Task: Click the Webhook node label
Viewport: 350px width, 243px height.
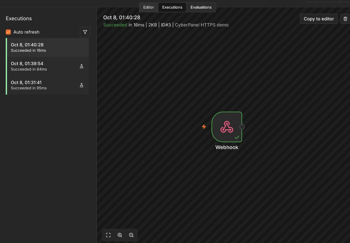Action: pos(227,147)
